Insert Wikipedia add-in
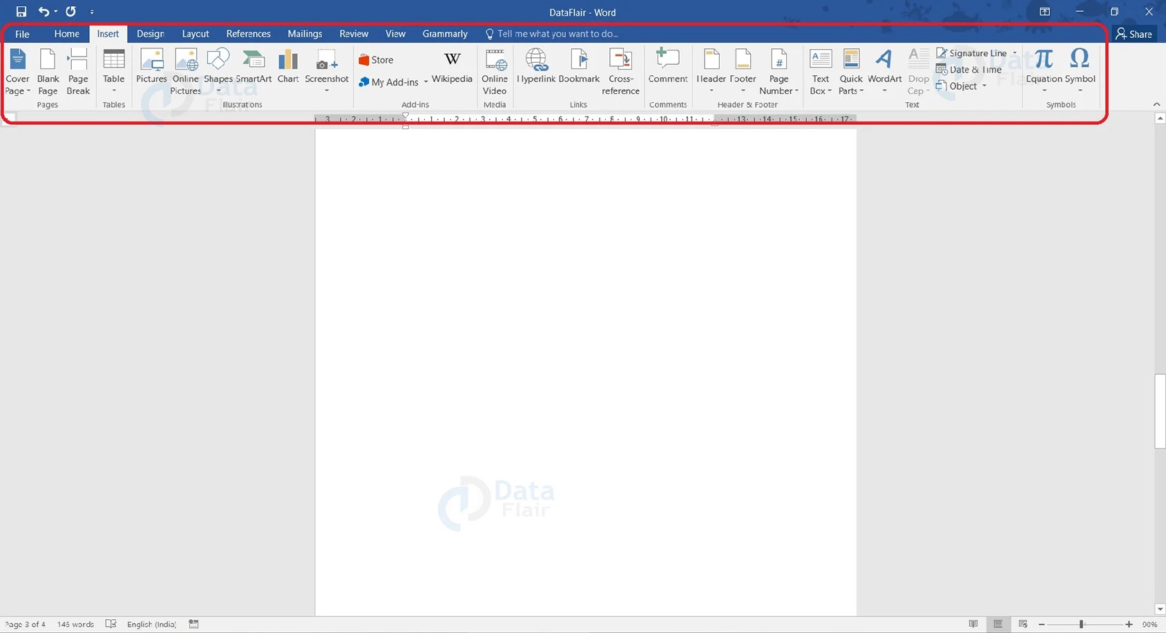Image resolution: width=1166 pixels, height=633 pixels. 452,69
